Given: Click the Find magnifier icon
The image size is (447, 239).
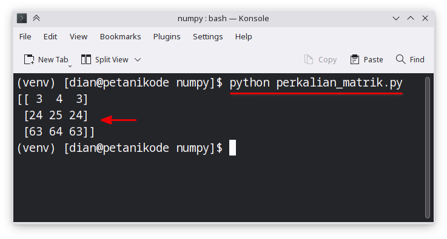Looking at the screenshot, I should (x=400, y=59).
